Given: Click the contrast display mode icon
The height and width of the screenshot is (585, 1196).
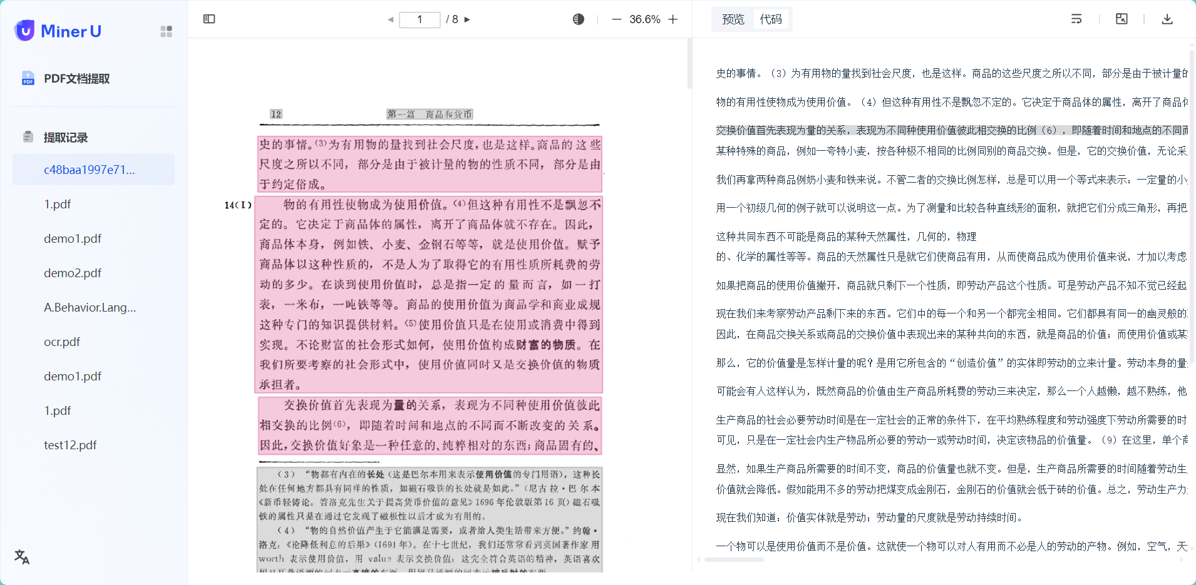Looking at the screenshot, I should pos(577,19).
